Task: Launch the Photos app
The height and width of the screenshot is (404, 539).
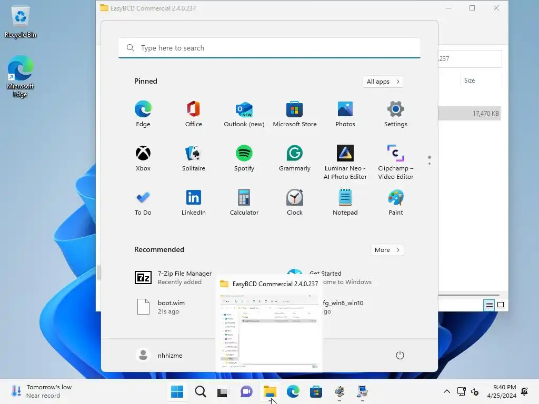Action: [345, 114]
